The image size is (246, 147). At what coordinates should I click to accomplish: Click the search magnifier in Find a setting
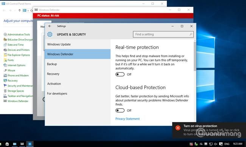(x=191, y=34)
